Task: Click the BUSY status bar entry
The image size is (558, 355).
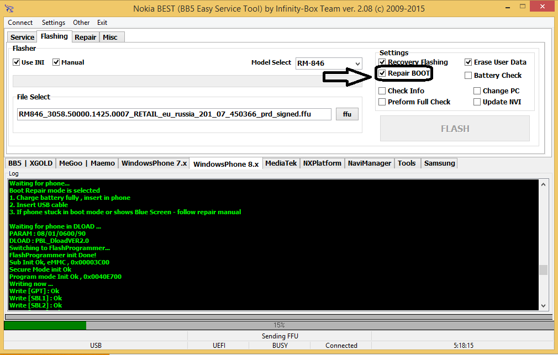Action: tap(280, 346)
